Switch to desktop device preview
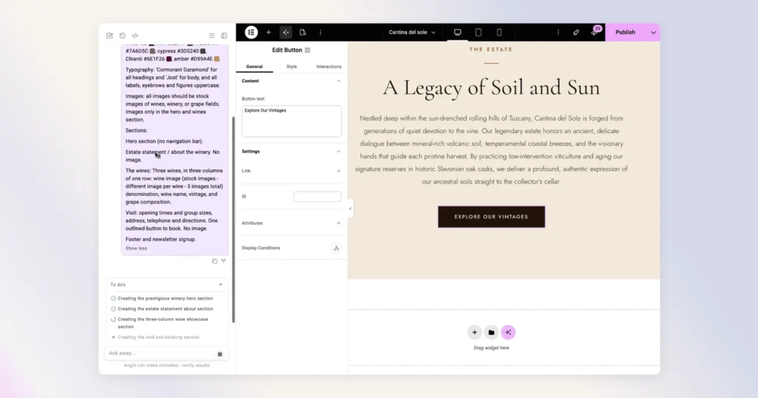Image resolution: width=758 pixels, height=398 pixels. coord(457,33)
